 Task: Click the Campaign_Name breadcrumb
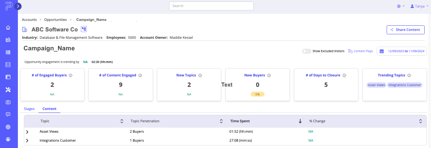point(91,20)
